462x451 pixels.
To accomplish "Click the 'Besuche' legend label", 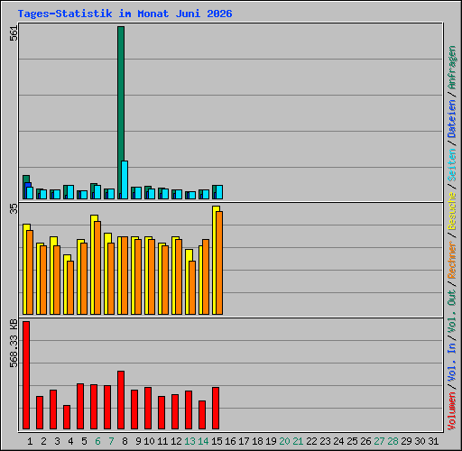I will click(x=452, y=211).
